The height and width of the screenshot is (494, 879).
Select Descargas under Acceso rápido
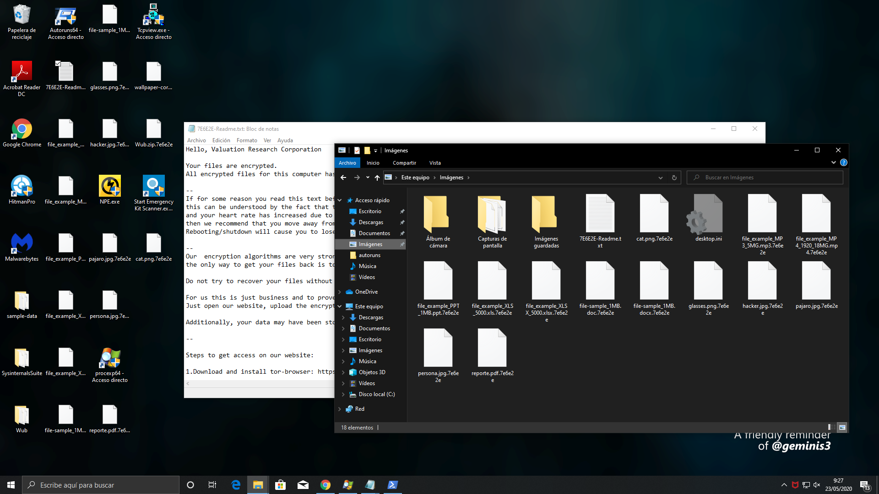tap(370, 222)
